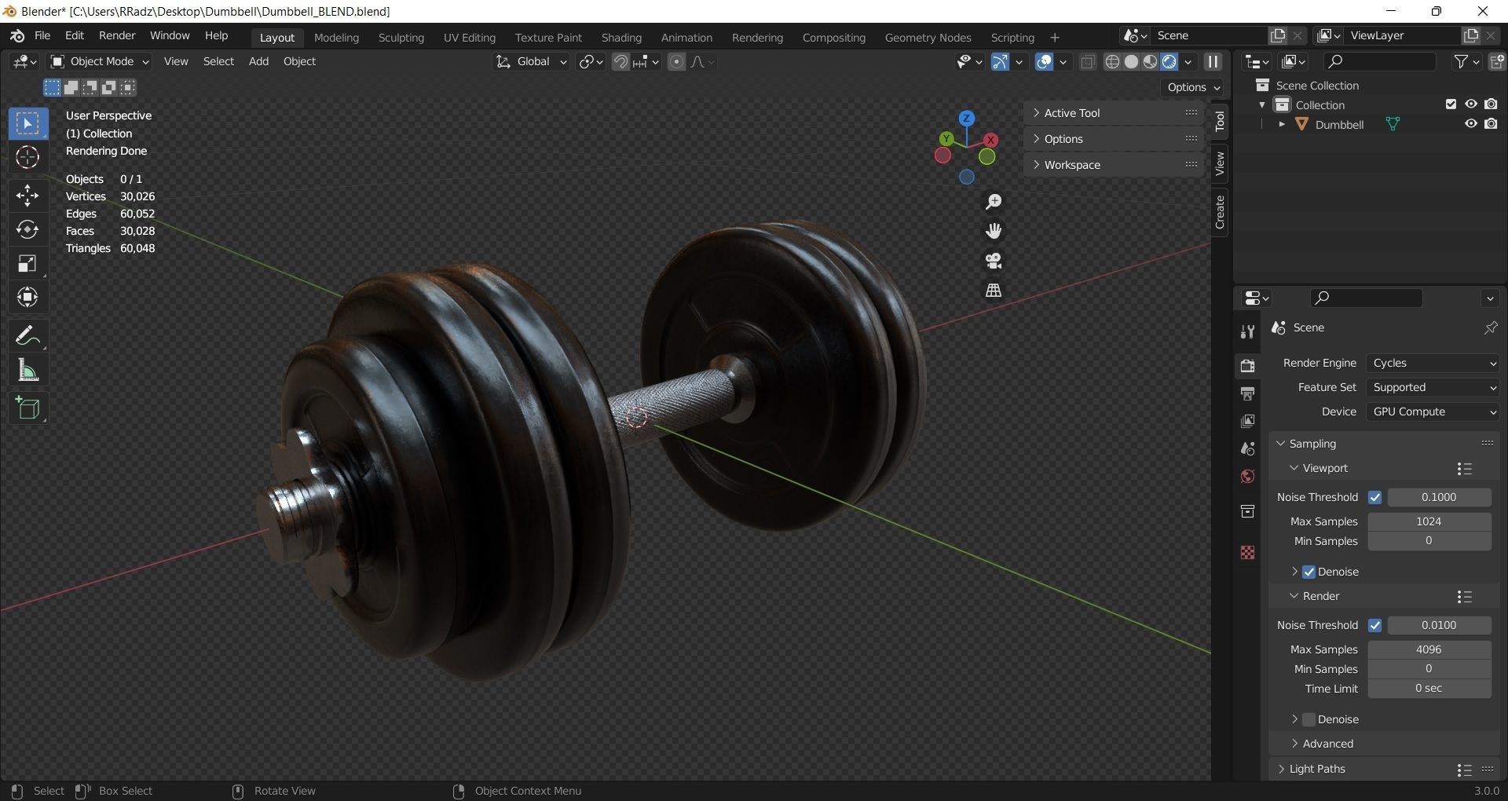The width and height of the screenshot is (1508, 801).
Task: Open the Output properties printer icon
Action: (1247, 393)
